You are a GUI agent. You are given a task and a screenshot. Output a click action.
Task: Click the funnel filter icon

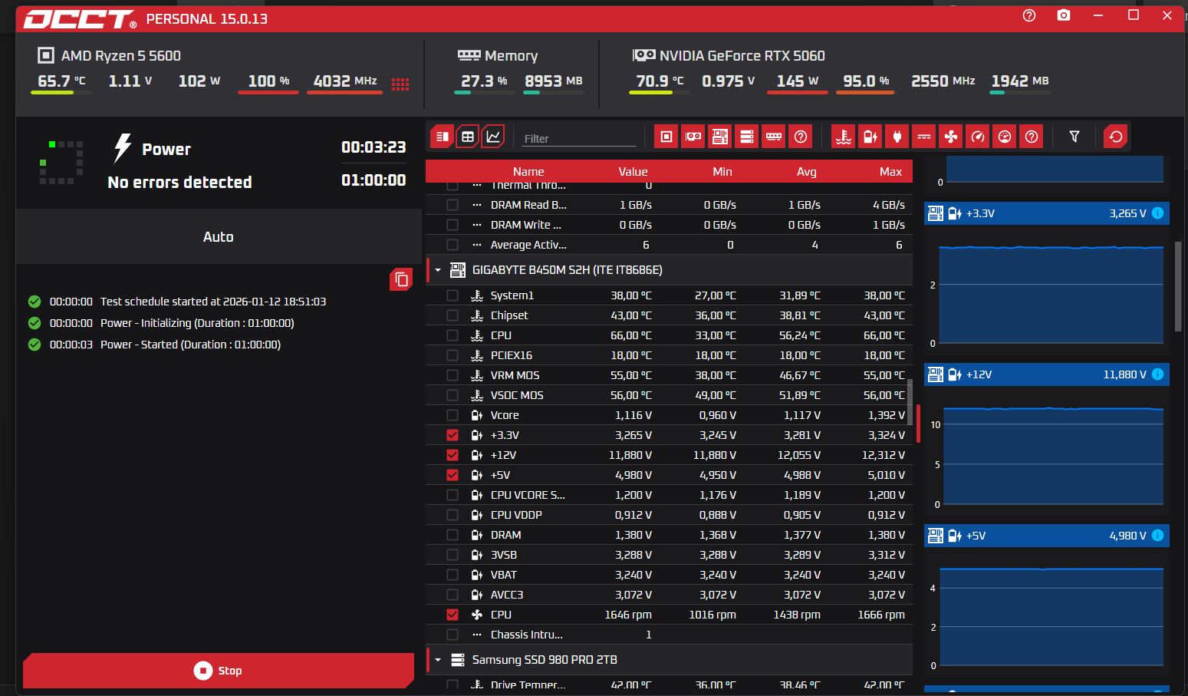[1074, 137]
